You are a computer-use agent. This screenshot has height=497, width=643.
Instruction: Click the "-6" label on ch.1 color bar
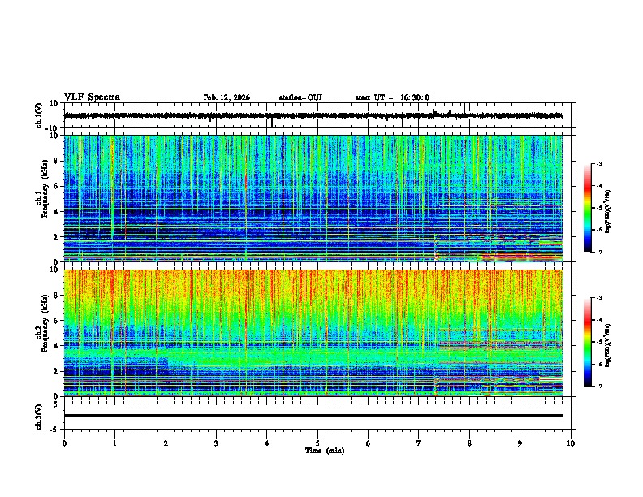pyautogui.click(x=598, y=230)
